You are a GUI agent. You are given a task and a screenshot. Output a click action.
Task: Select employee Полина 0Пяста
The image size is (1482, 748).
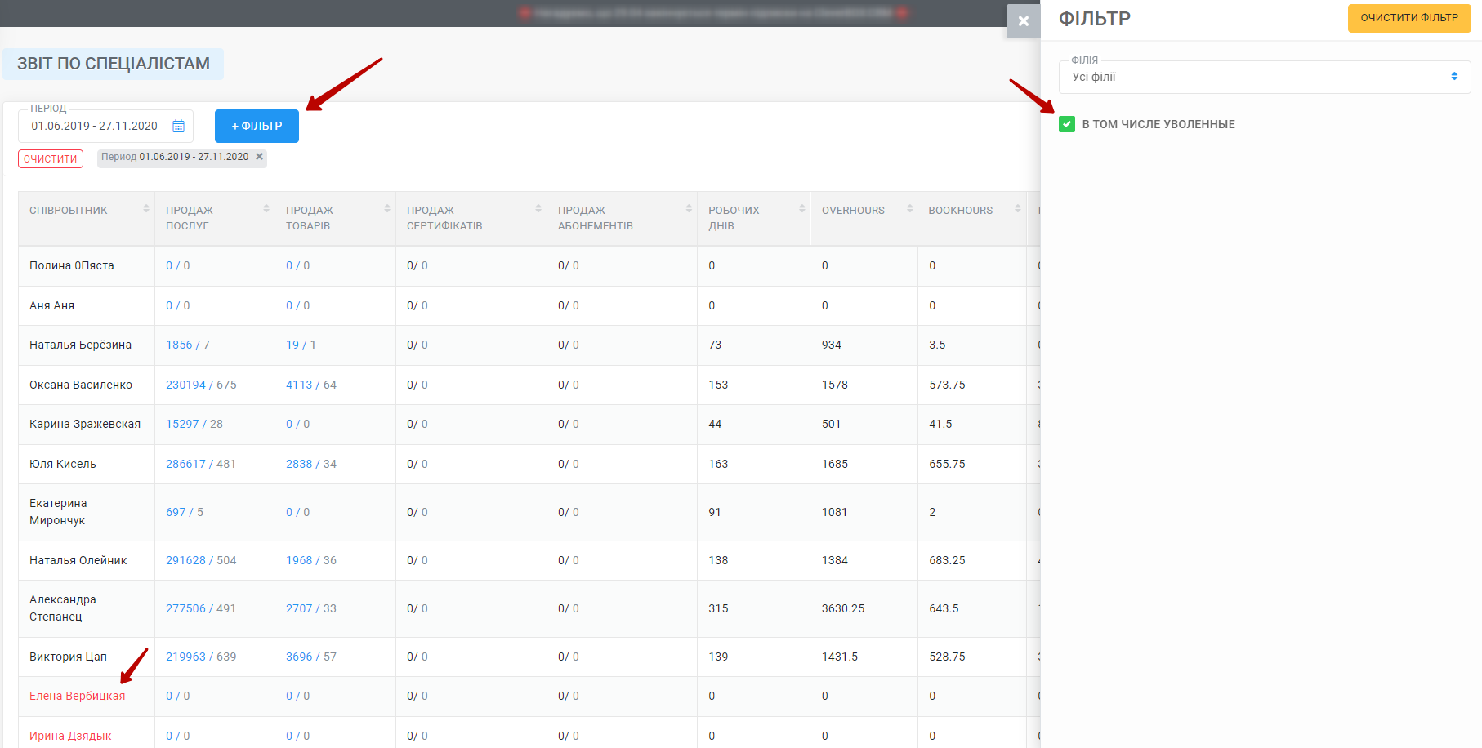coord(72,265)
